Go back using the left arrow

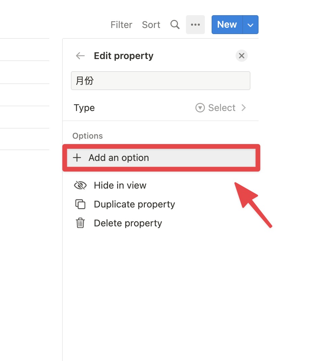click(80, 56)
